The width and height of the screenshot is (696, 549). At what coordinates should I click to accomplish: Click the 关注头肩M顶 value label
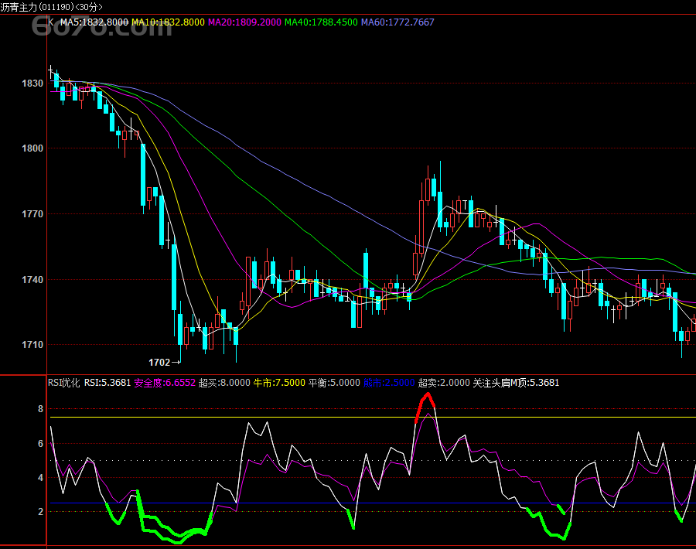516,383
